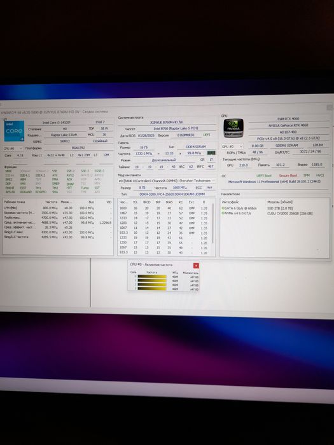Viewport: 334px width, 445px height.
Task: Click the 'VID' column header
Action: 109,202
